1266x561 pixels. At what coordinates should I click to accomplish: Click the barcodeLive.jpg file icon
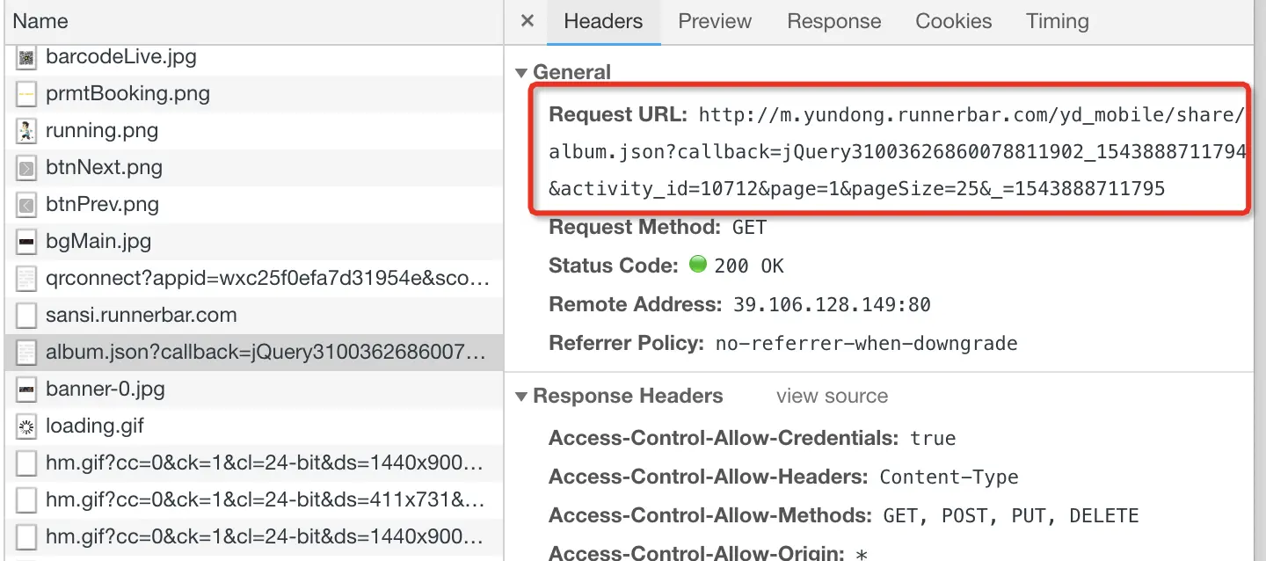26,57
